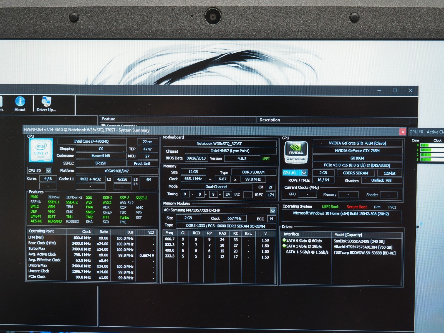444x333 pixels.
Task: Click the '12 GB' memory size value
Action: click(x=193, y=172)
